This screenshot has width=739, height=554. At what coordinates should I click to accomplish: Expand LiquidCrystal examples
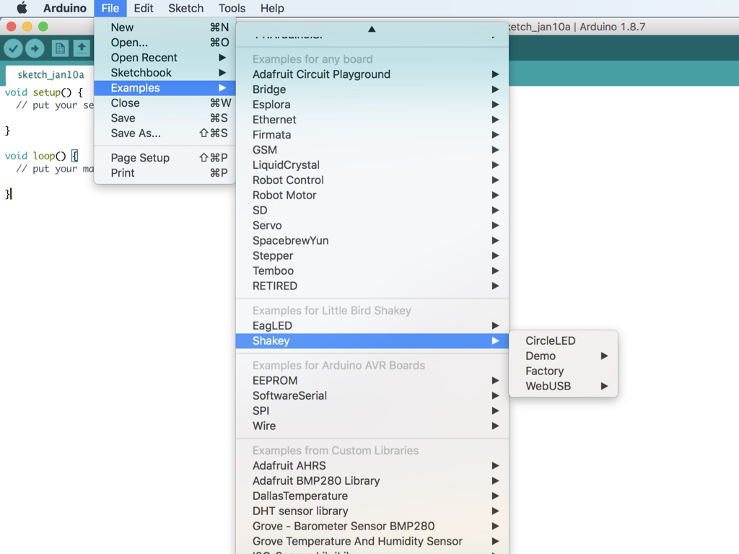[372, 165]
